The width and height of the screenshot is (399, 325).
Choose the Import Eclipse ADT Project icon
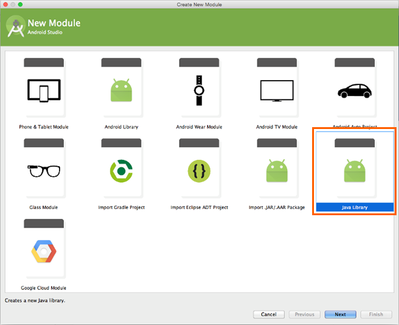click(199, 171)
